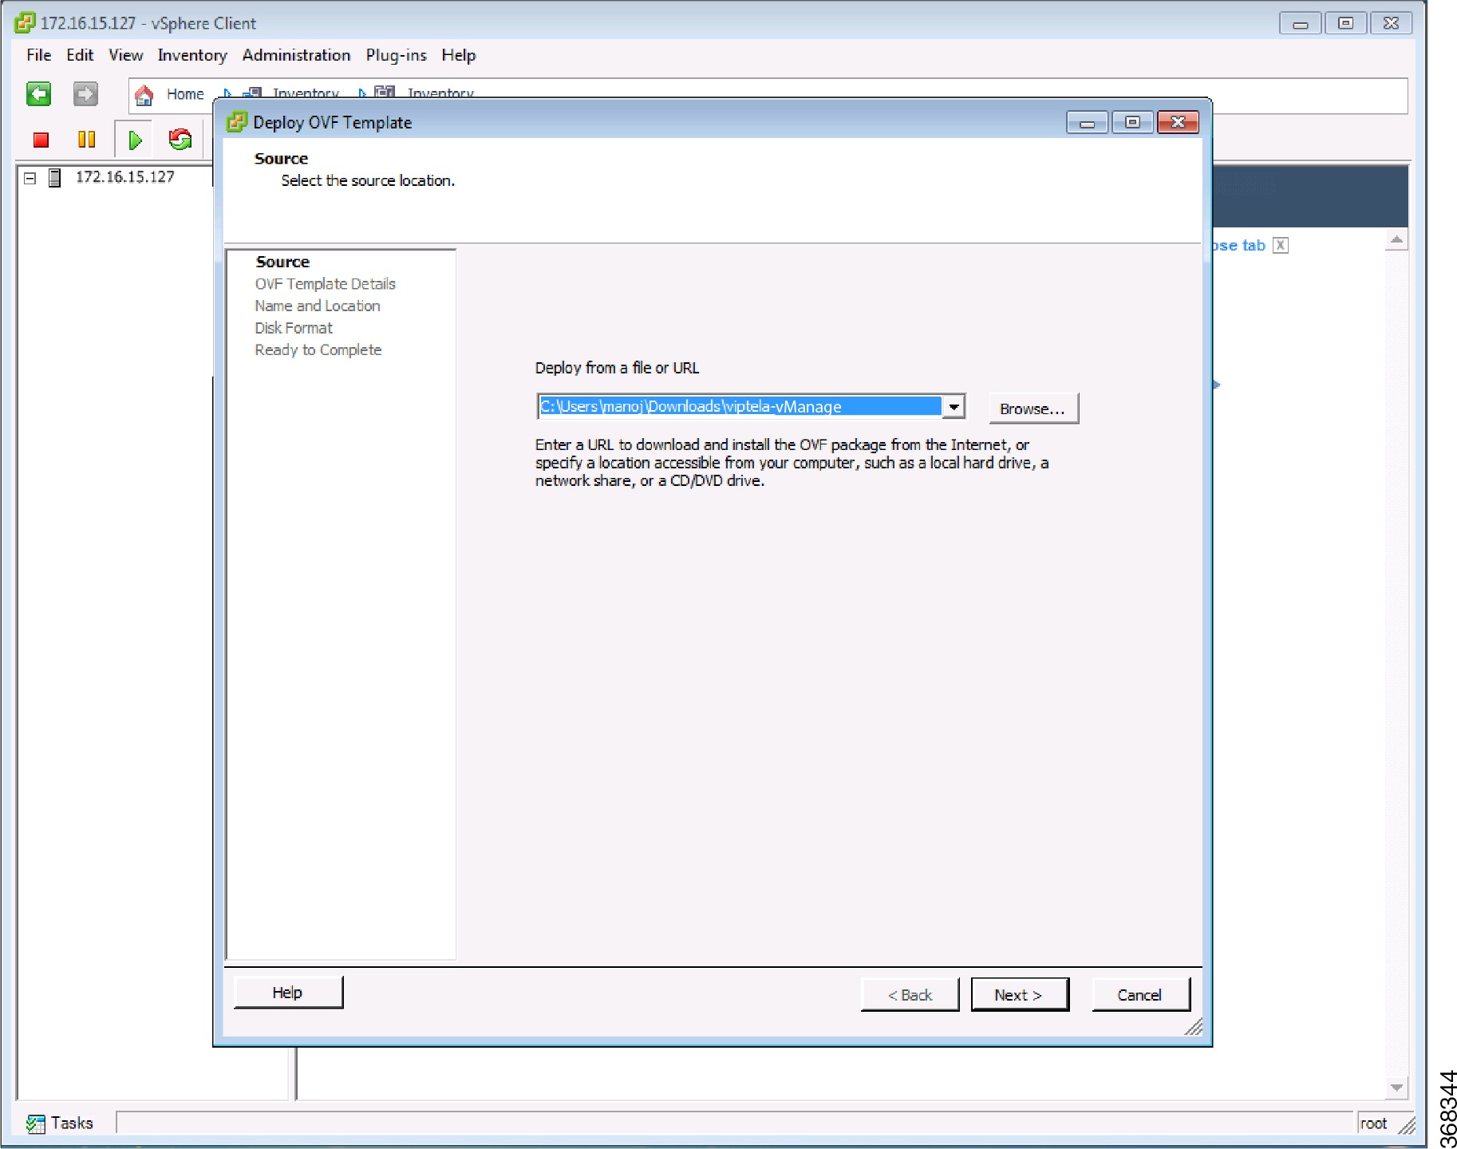Select the Source wizard step

point(282,262)
